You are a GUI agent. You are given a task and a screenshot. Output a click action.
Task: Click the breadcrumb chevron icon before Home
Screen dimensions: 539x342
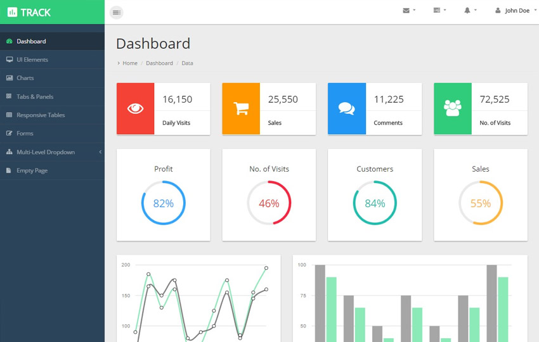tap(119, 63)
